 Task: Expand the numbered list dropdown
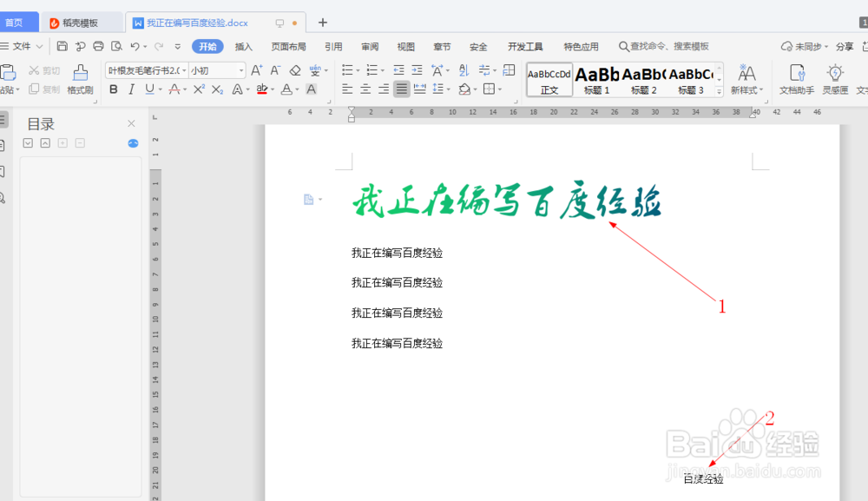tap(383, 71)
